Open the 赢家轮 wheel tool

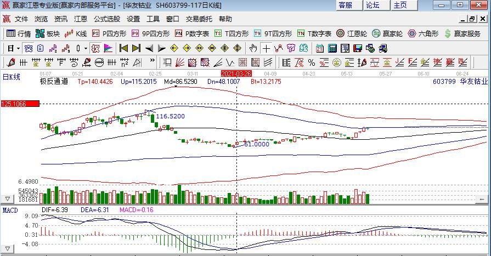tap(387, 33)
